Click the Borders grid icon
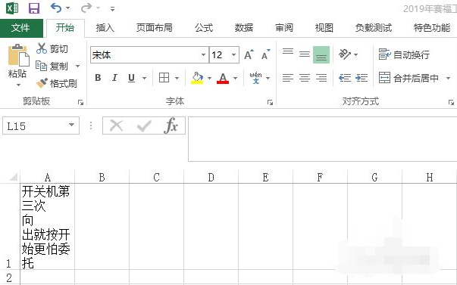Image resolution: width=457 pixels, height=285 pixels. click(164, 78)
